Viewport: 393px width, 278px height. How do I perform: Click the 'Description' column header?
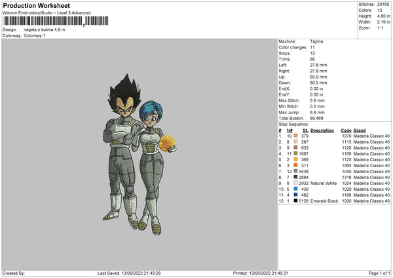click(x=322, y=130)
